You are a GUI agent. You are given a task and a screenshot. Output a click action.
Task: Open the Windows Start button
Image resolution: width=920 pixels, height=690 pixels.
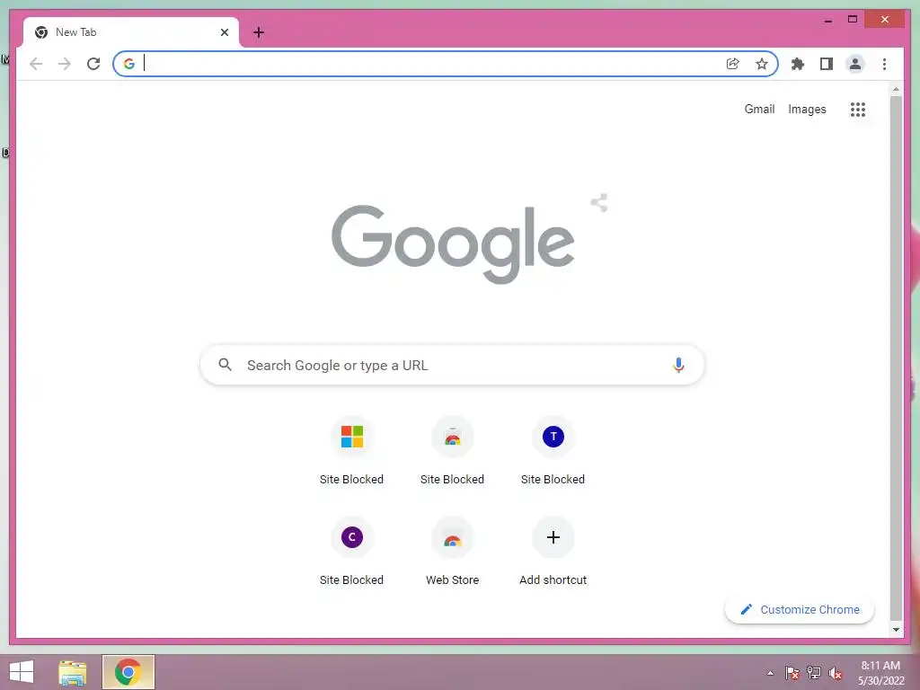pos(22,672)
